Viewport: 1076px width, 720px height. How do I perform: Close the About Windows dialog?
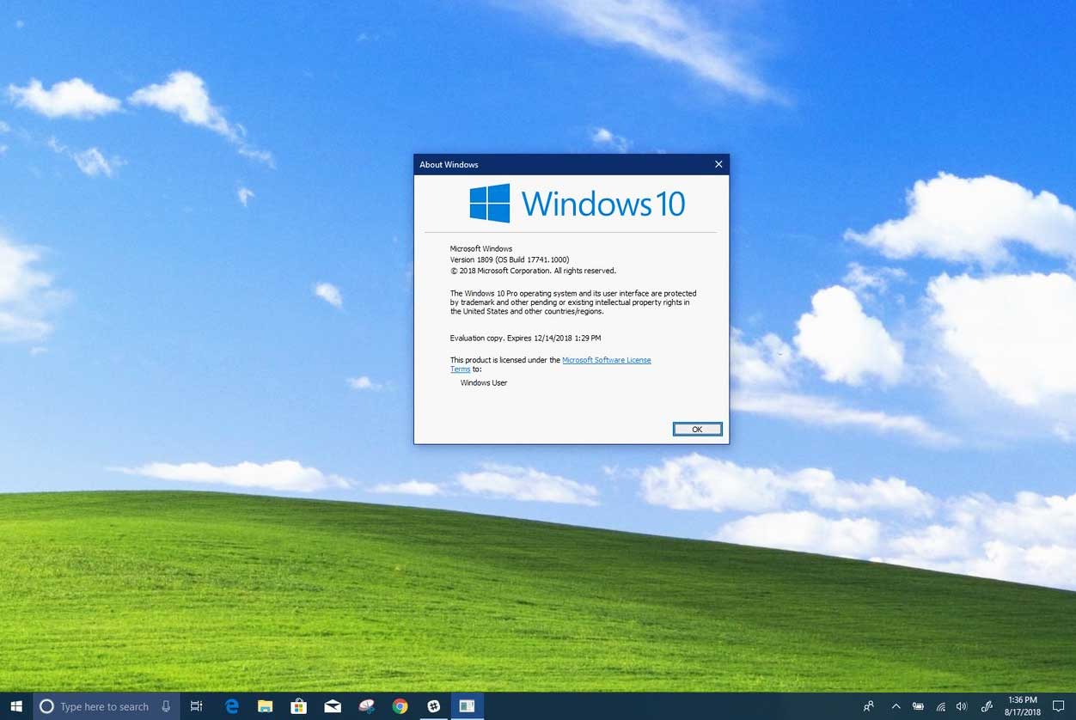point(718,164)
